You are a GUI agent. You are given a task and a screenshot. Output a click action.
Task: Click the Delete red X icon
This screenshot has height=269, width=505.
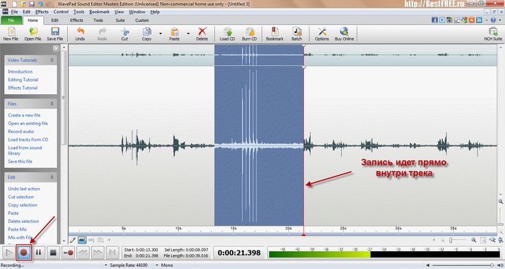point(202,34)
